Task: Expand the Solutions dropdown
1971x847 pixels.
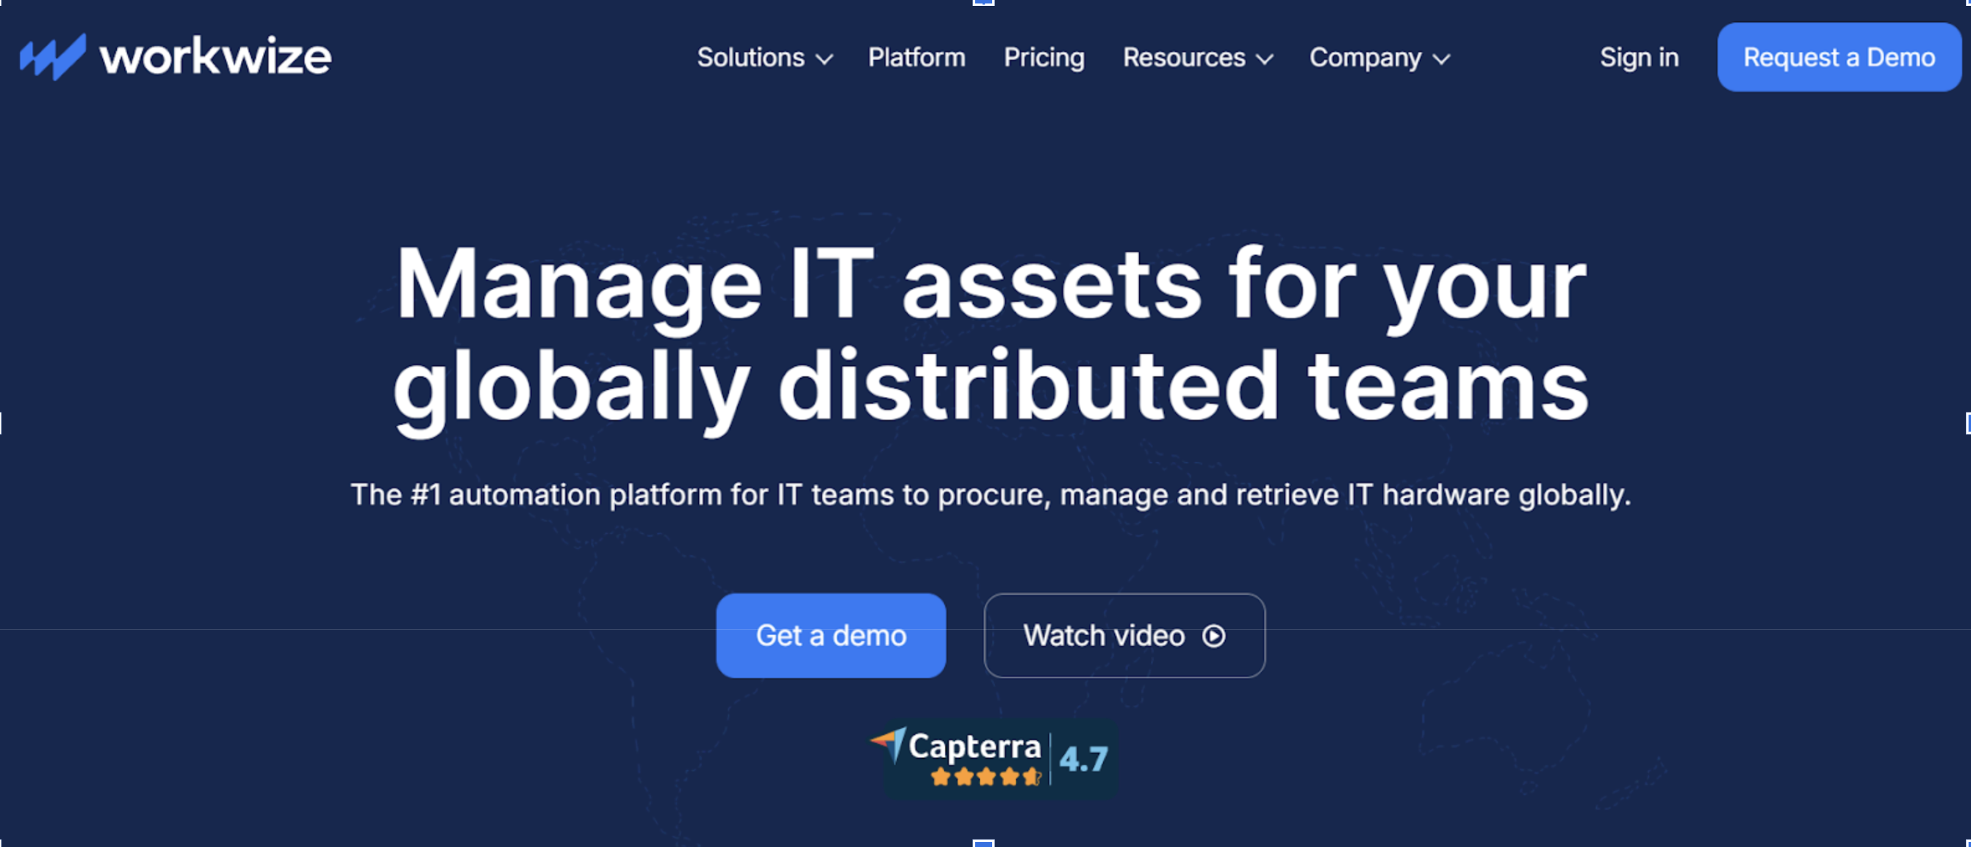Action: click(x=752, y=57)
